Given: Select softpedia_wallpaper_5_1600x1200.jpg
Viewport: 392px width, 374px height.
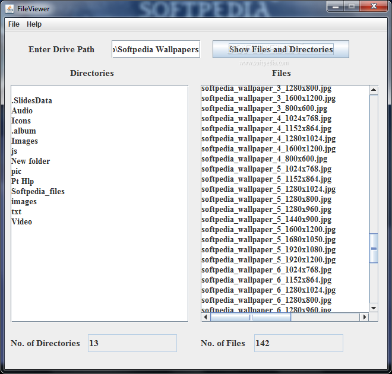Looking at the screenshot, I should [x=268, y=229].
